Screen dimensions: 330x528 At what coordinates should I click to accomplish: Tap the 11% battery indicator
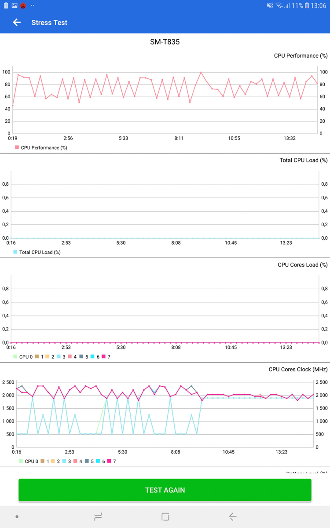[300, 6]
